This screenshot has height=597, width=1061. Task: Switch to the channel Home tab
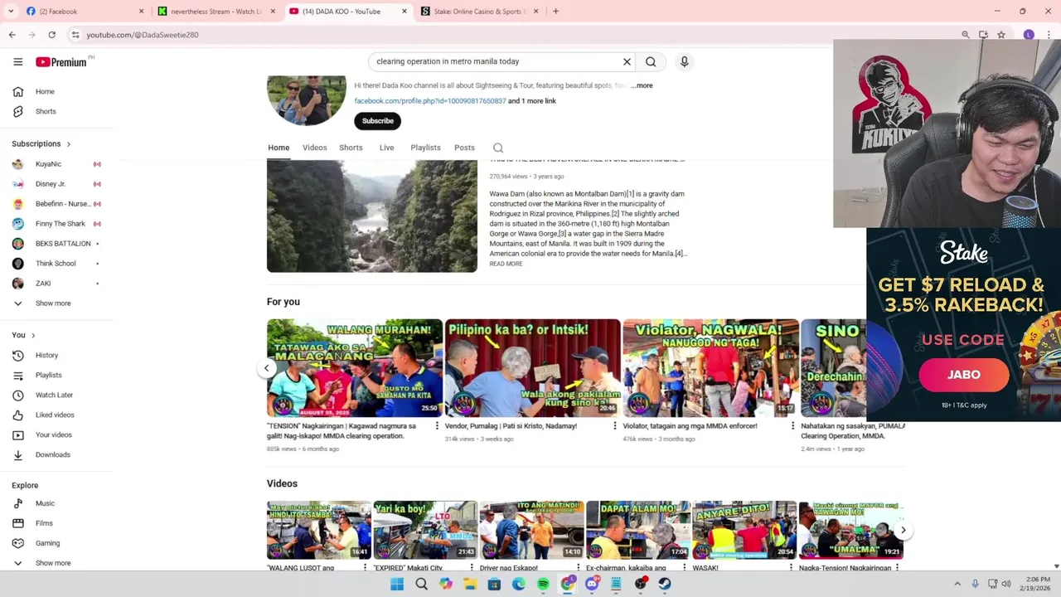click(279, 148)
